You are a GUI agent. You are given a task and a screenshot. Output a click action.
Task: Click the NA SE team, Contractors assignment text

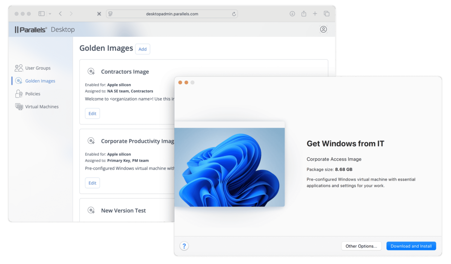point(130,91)
